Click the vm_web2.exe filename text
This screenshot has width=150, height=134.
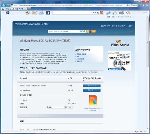coord(25,90)
